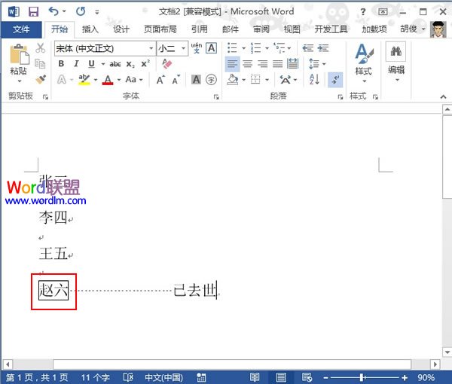Click the Paste clipboard icon
The height and width of the screenshot is (384, 452).
19,59
